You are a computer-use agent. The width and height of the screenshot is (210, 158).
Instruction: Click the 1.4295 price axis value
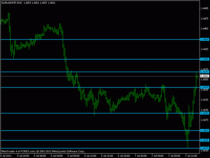point(205,110)
